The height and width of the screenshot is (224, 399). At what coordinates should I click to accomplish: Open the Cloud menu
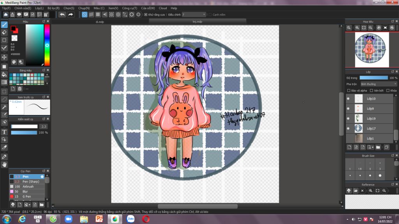pyautogui.click(x=162, y=8)
